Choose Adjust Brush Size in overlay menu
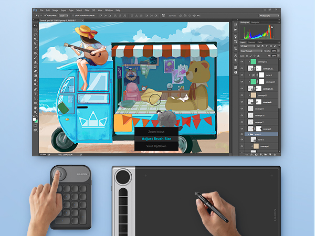This screenshot has width=315, height=236. point(156,138)
